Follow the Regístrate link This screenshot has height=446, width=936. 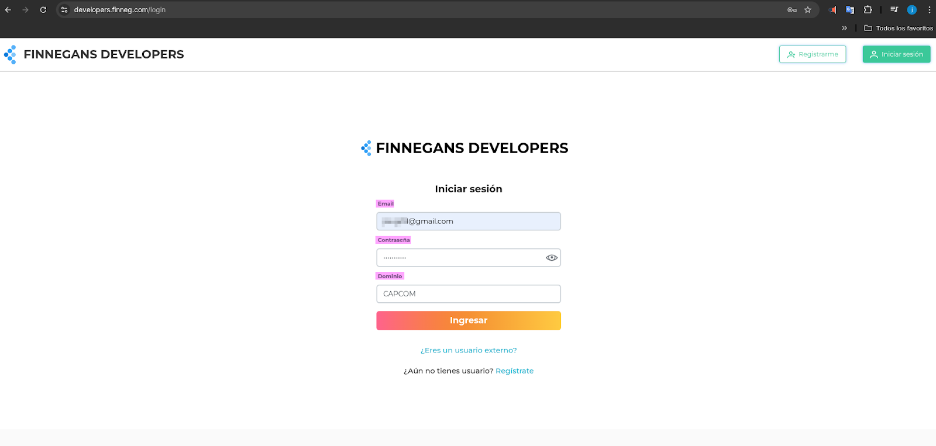(514, 371)
